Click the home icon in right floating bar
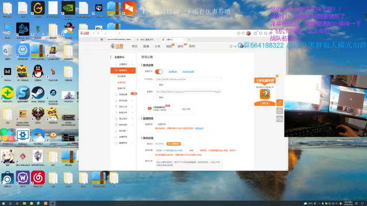This screenshot has width=367, height=206. [x=279, y=110]
